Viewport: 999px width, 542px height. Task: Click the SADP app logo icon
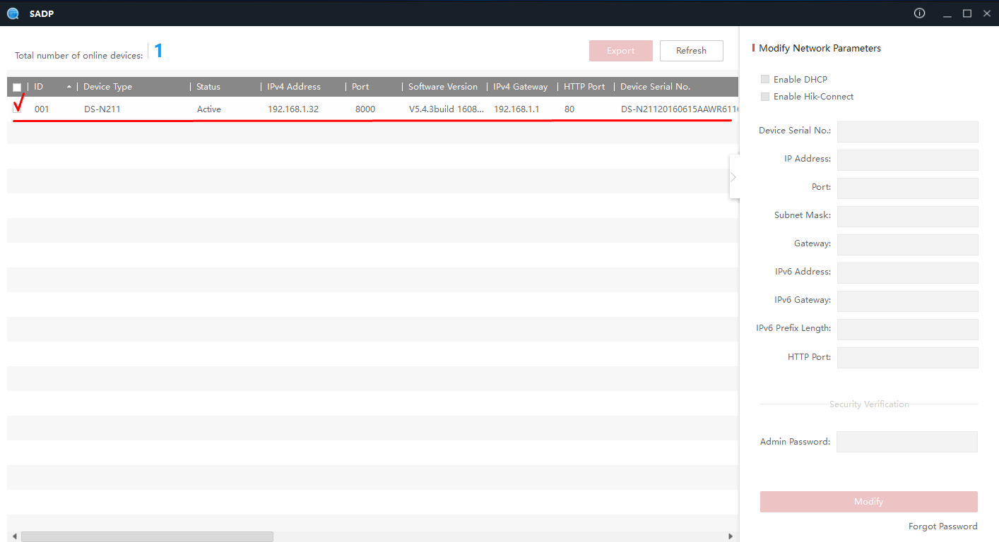[13, 13]
